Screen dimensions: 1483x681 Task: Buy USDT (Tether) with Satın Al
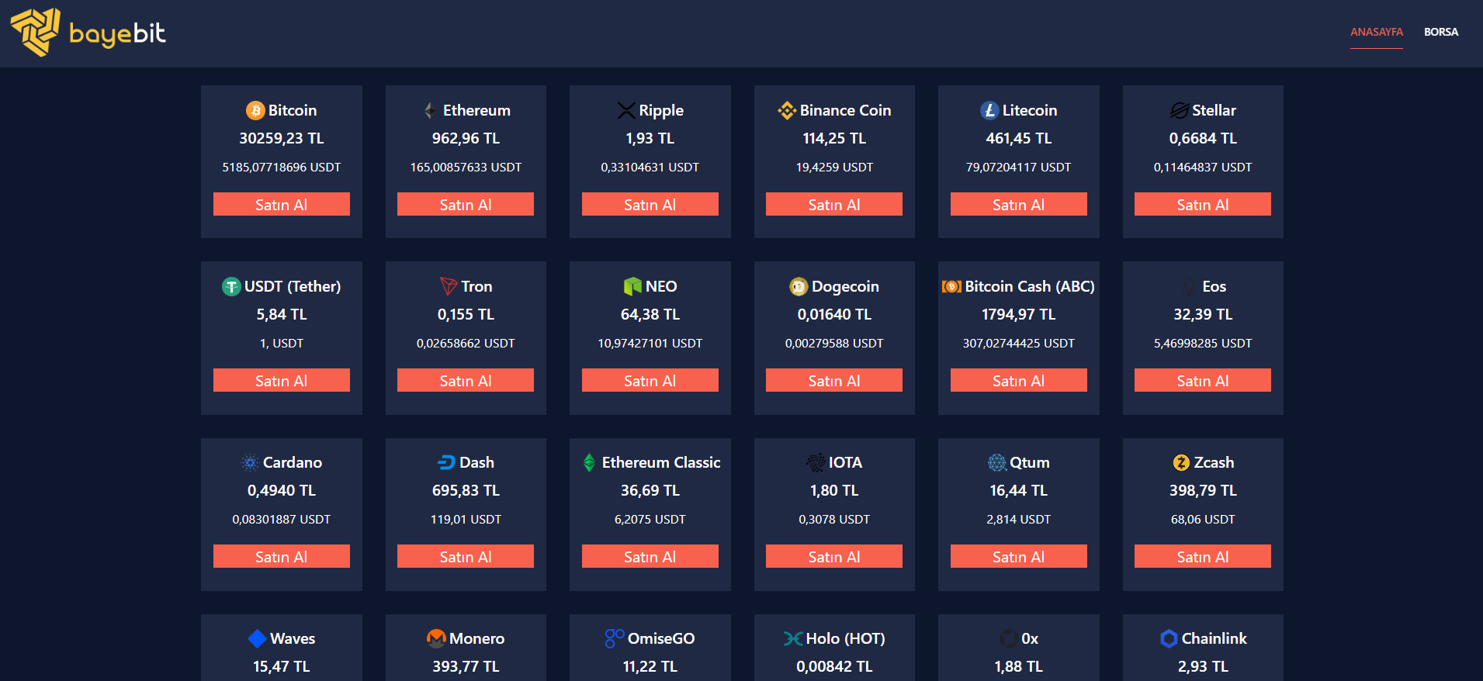point(282,380)
